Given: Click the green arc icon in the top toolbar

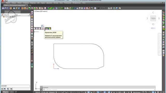Looking at the screenshot, I should [x=49, y=8].
